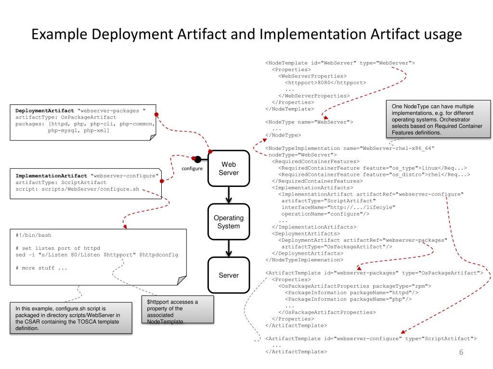Click the PackageInformation packageName="php" line
Viewport: 493px width, 369px height.
click(x=349, y=299)
